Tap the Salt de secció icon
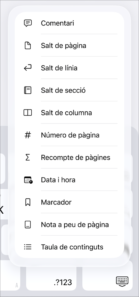Screen dimensions: 139x297 point(28,90)
